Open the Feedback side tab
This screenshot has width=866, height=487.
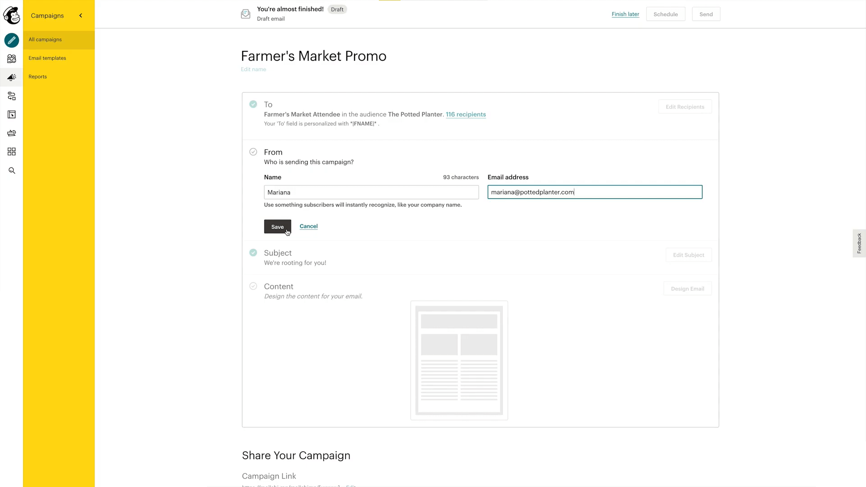click(859, 243)
